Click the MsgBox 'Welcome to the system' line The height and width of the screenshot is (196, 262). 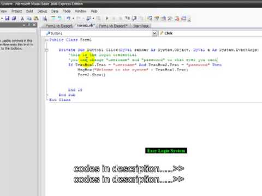(x=133, y=70)
